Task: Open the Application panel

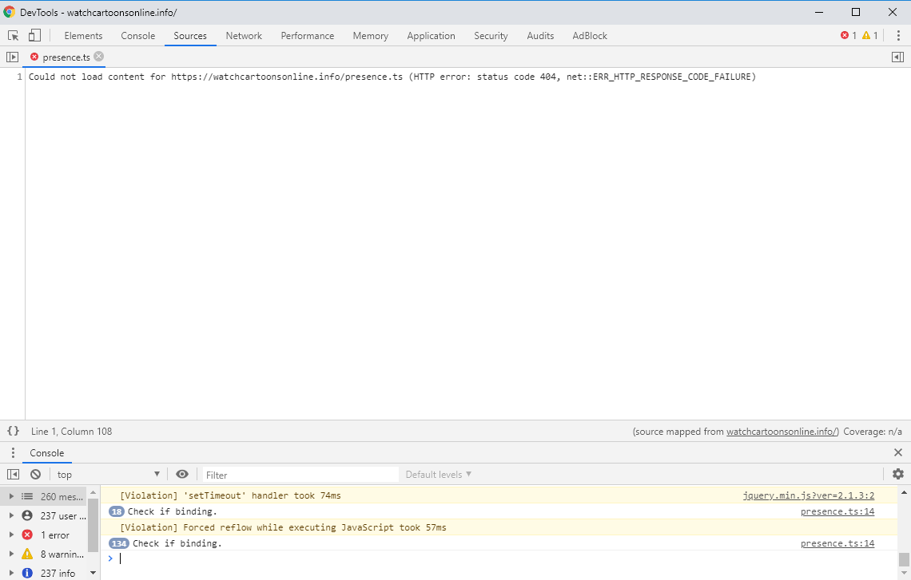Action: [x=431, y=35]
